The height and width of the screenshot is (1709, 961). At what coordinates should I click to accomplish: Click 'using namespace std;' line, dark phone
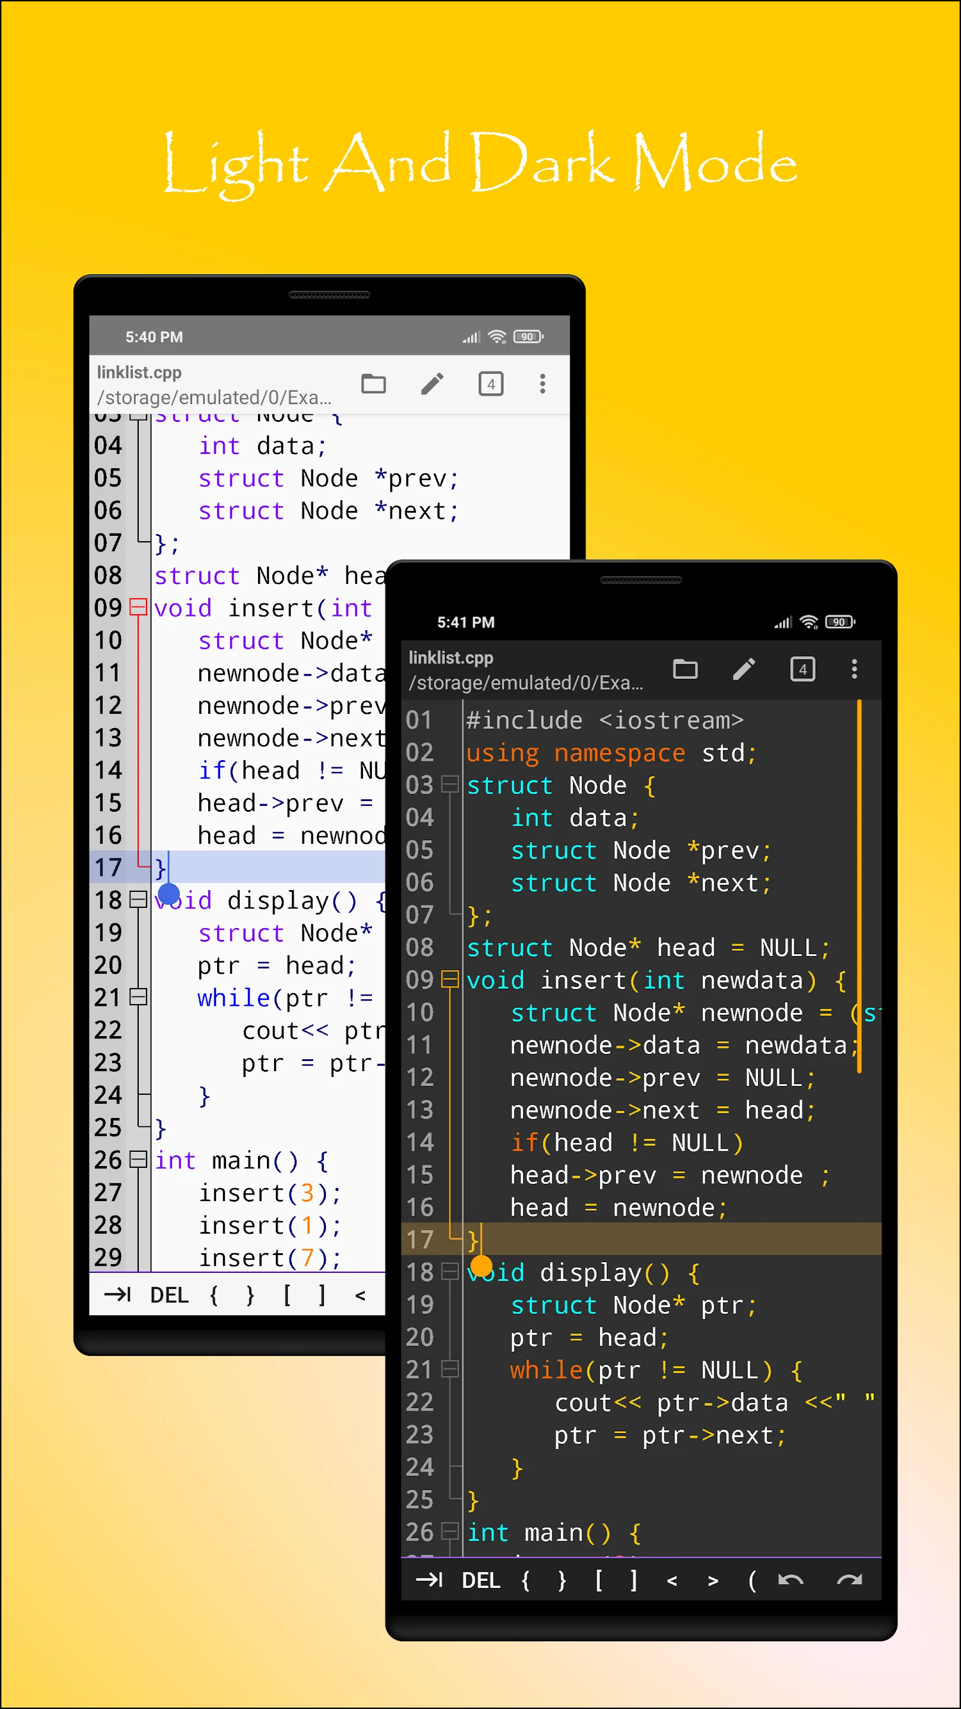611,753
